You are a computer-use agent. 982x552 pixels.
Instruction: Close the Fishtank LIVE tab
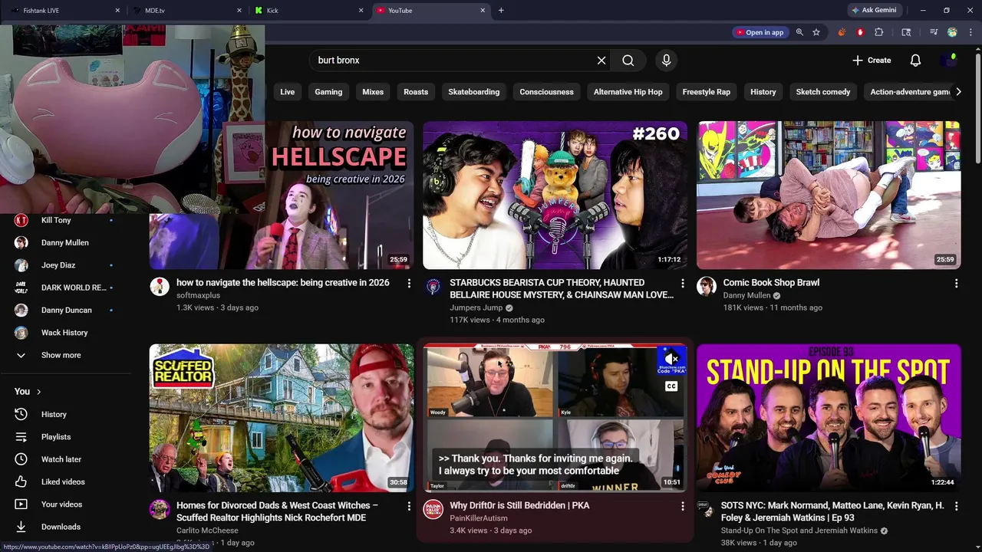tap(117, 11)
